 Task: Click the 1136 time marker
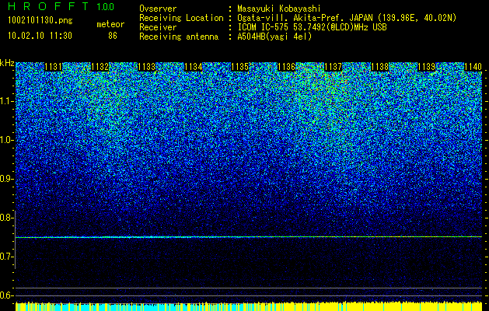pos(286,67)
